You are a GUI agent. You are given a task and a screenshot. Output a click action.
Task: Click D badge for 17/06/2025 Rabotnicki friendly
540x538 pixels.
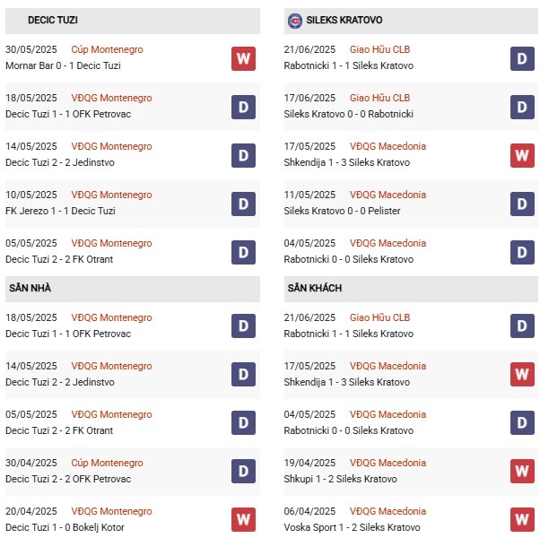click(x=523, y=107)
